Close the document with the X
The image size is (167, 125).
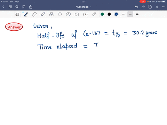(157, 7)
